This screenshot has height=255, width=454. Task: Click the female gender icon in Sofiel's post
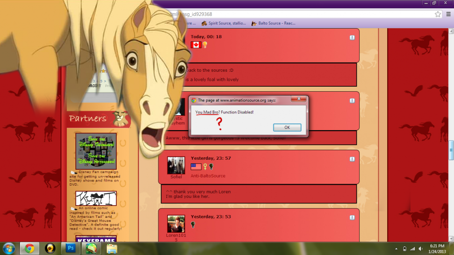pos(205,167)
